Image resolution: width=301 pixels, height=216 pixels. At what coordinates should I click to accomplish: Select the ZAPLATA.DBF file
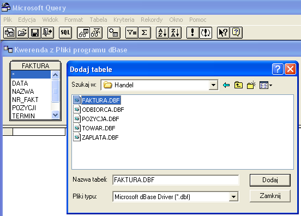[x=96, y=137]
